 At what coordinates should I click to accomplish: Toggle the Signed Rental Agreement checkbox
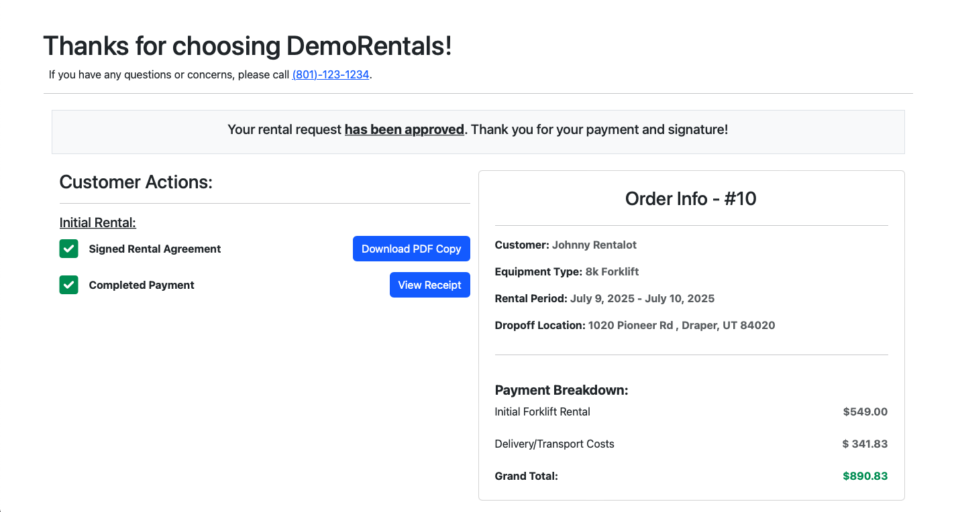click(x=69, y=249)
